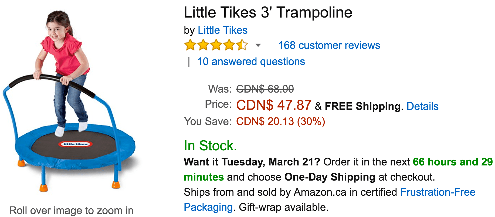Click the struck-through CDN$ 68.00 price
Viewport: 495px width, 217px height.
pos(265,89)
